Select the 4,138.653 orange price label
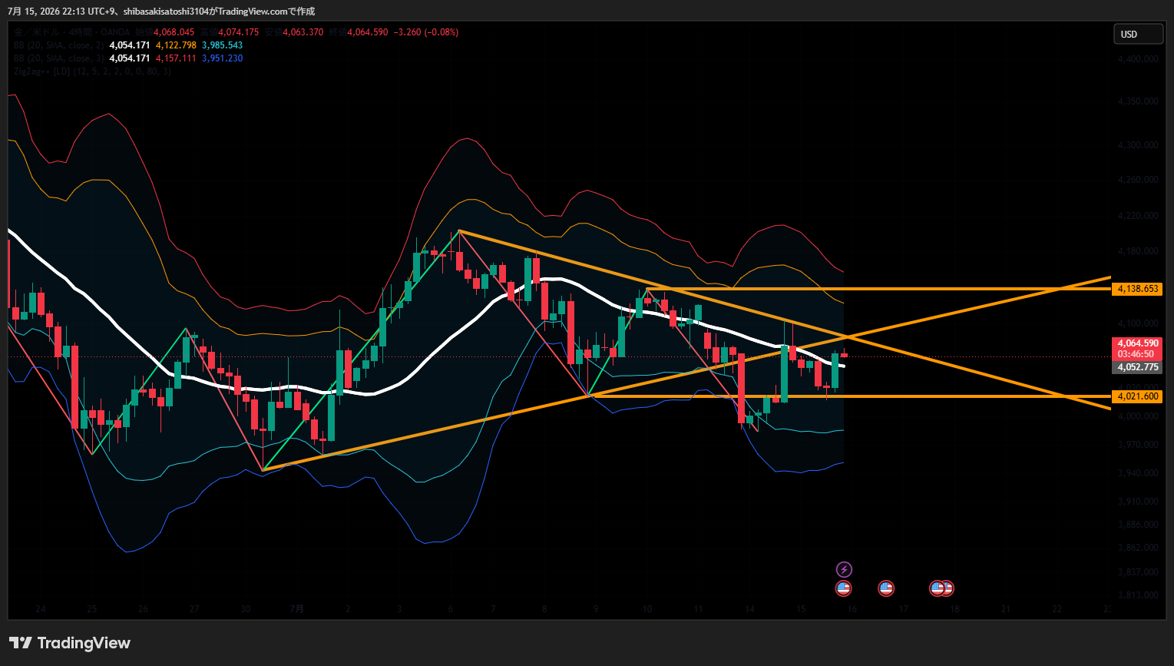Image resolution: width=1174 pixels, height=666 pixels. [x=1137, y=289]
